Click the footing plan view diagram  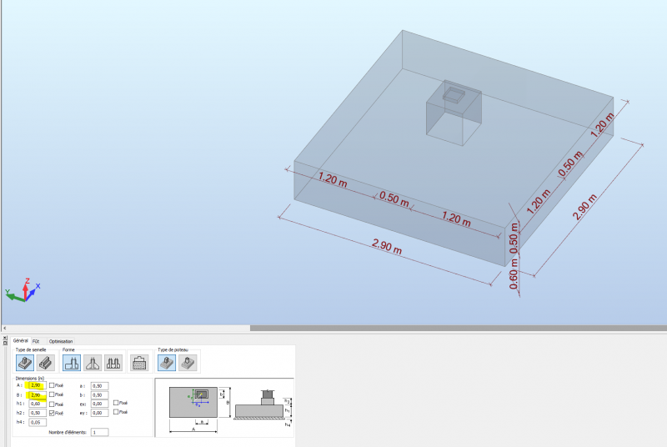(x=193, y=402)
